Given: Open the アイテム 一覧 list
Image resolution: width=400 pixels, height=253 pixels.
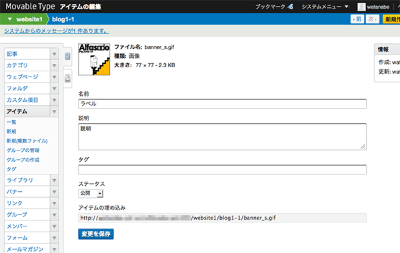Looking at the screenshot, I should pos(11,122).
